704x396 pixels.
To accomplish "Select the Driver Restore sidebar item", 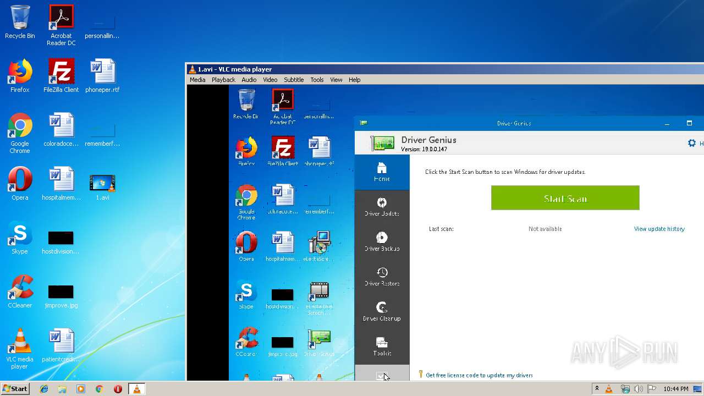I will click(x=382, y=277).
